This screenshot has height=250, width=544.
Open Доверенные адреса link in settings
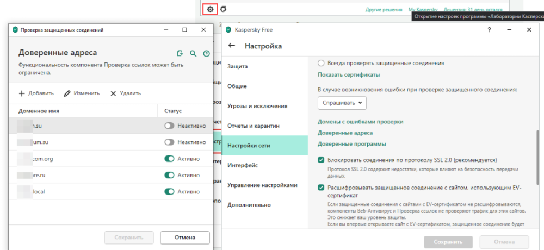[x=345, y=133]
